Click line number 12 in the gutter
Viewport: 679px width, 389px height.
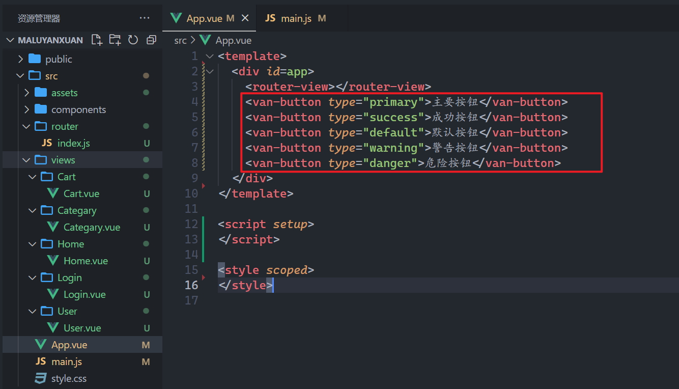coord(191,224)
